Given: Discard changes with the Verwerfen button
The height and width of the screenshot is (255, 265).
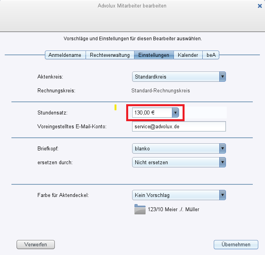Looking at the screenshot, I should (x=35, y=244).
